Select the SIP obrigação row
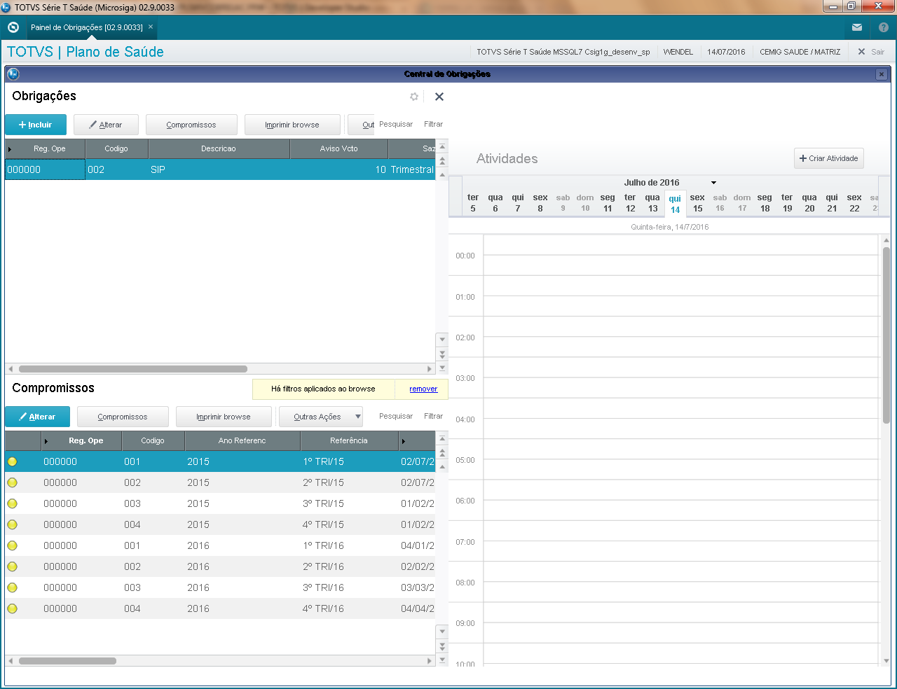Viewport: 897px width, 689px height. click(220, 169)
